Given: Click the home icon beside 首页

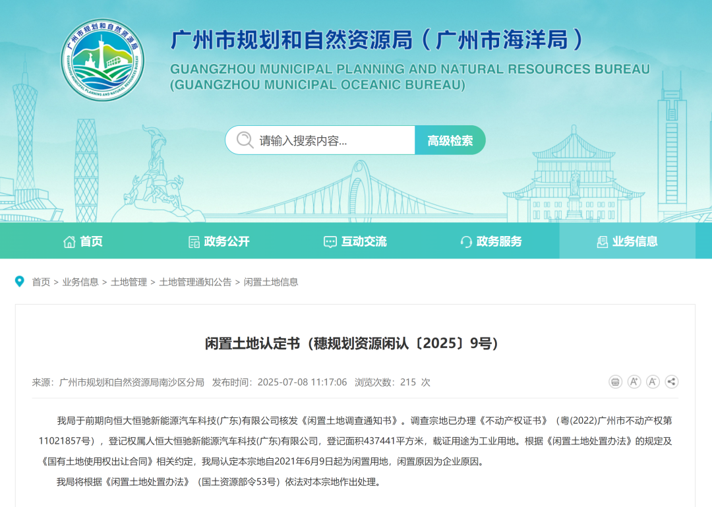Looking at the screenshot, I should pyautogui.click(x=69, y=242).
